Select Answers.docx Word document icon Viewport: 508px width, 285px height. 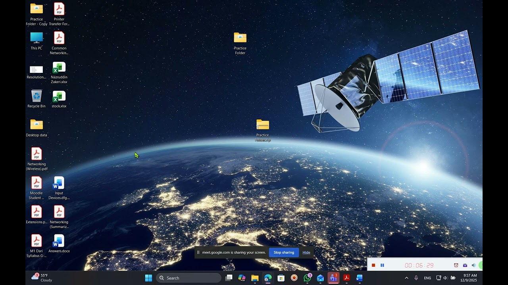click(59, 243)
